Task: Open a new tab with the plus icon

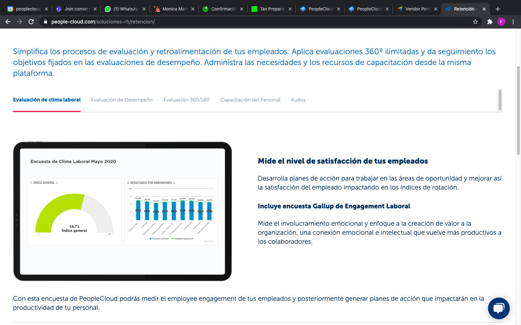Action: (x=497, y=9)
